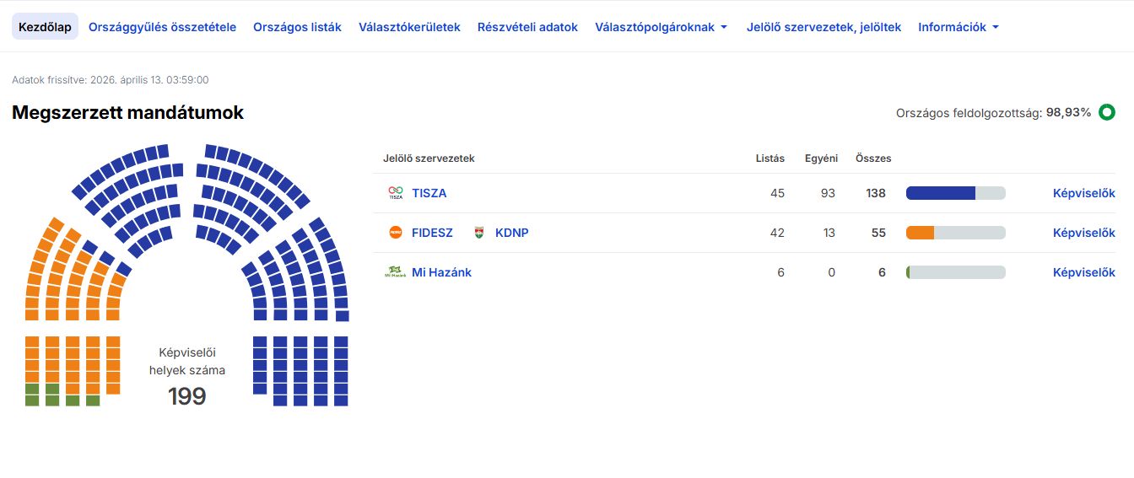This screenshot has height=478, width=1134.
Task: Click the FIDESZ orange logo icon
Action: (395, 233)
